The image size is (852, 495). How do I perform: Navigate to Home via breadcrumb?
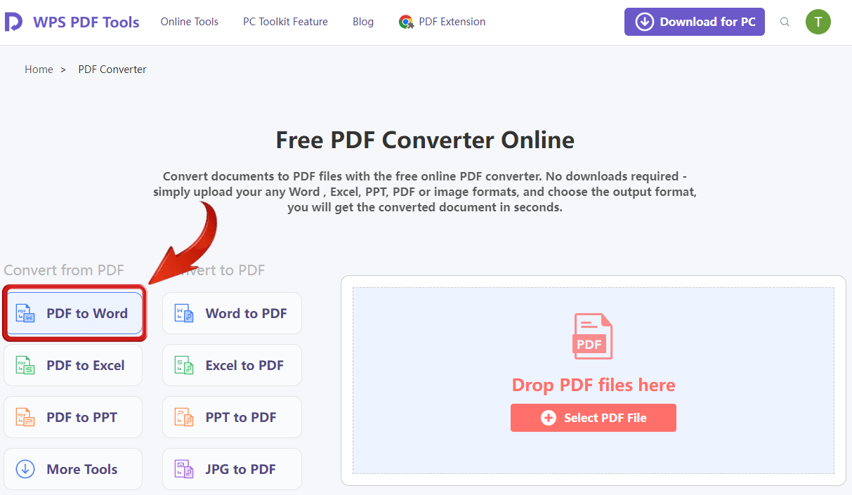pyautogui.click(x=39, y=69)
